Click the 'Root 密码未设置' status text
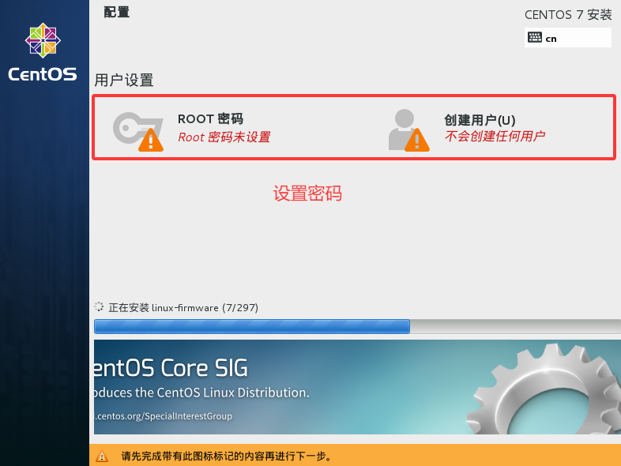This screenshot has height=466, width=621. [224, 137]
